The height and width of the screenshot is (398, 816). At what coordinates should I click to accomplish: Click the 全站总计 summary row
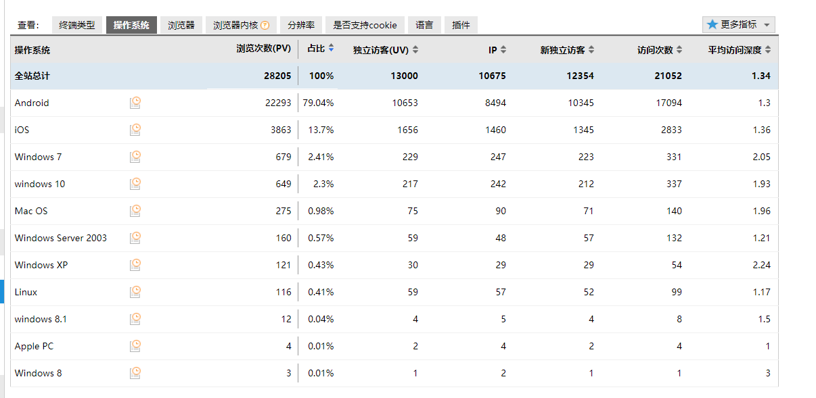coord(34,76)
